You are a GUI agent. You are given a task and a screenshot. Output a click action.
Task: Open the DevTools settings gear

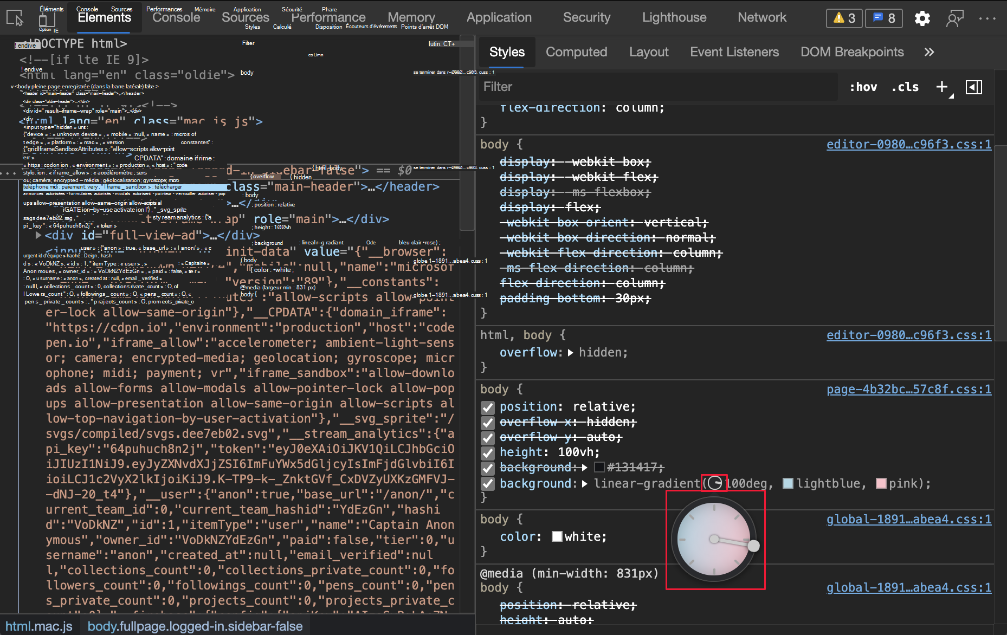coord(922,18)
